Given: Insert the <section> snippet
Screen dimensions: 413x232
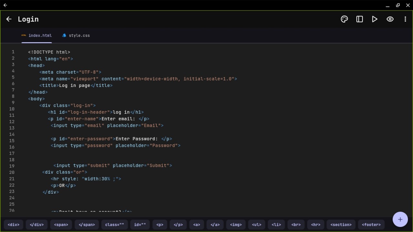Looking at the screenshot, I should coord(341,225).
